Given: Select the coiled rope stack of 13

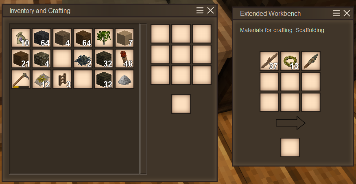Looking at the screenshot, I should pos(290,61).
